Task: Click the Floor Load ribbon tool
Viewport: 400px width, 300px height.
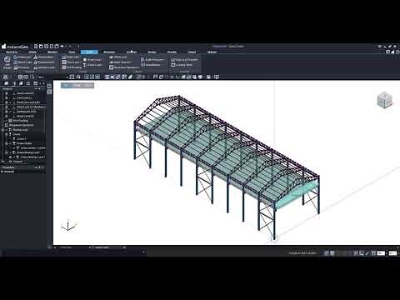Action: pos(71,62)
